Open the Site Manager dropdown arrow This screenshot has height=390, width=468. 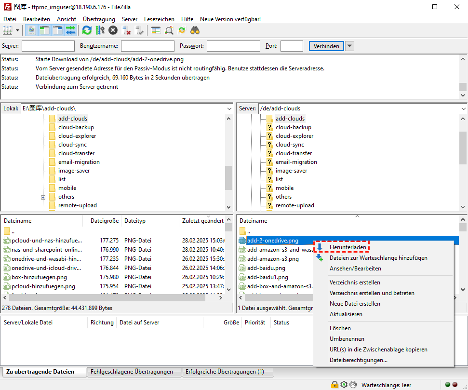point(18,30)
